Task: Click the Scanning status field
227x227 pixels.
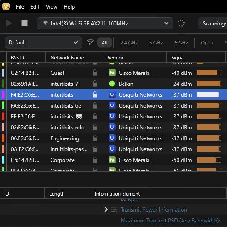Action: [x=213, y=23]
